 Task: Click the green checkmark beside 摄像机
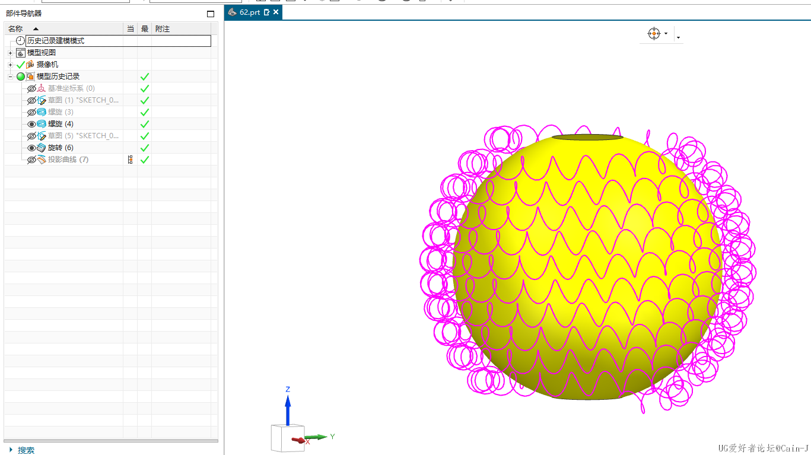(x=21, y=65)
